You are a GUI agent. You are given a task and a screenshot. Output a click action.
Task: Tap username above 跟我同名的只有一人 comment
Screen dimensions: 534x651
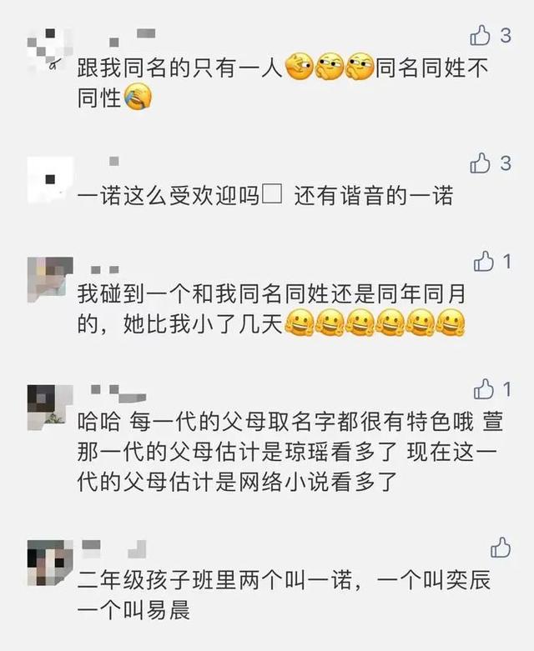coord(132,38)
